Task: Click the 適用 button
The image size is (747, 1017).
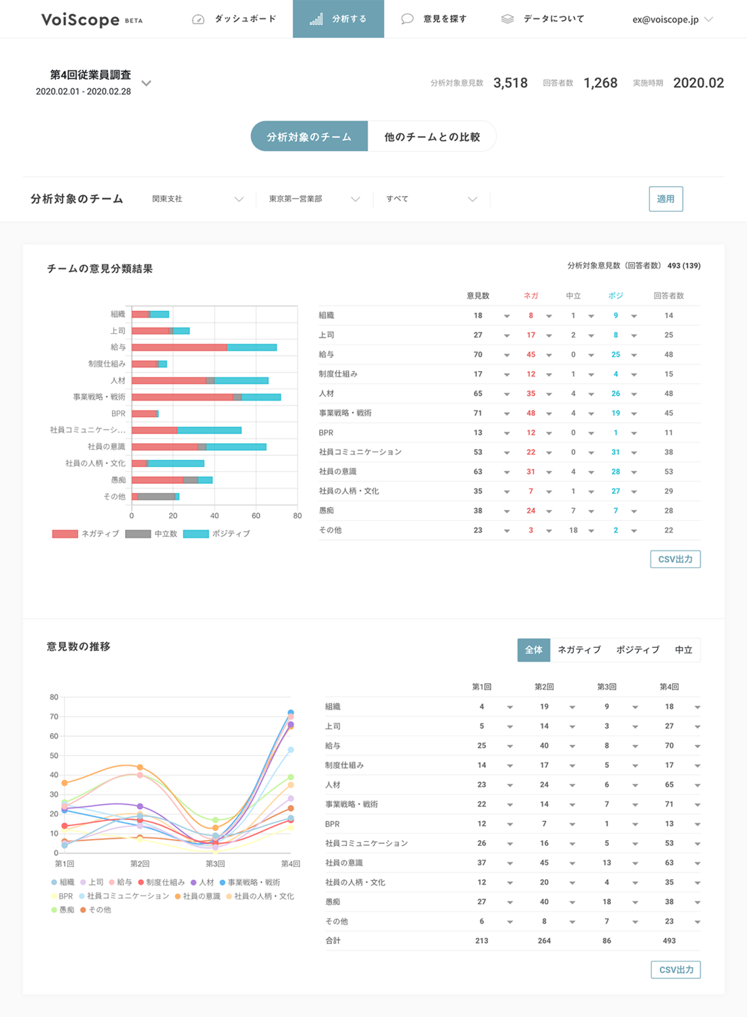Action: click(x=665, y=199)
